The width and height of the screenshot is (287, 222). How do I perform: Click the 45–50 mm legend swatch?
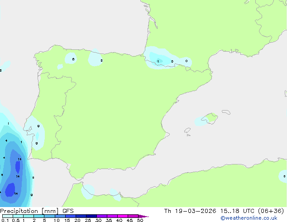pyautogui.click(x=133, y=216)
